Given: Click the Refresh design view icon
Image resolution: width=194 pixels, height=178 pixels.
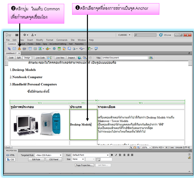Looking at the screenshot, I should point(90,58).
